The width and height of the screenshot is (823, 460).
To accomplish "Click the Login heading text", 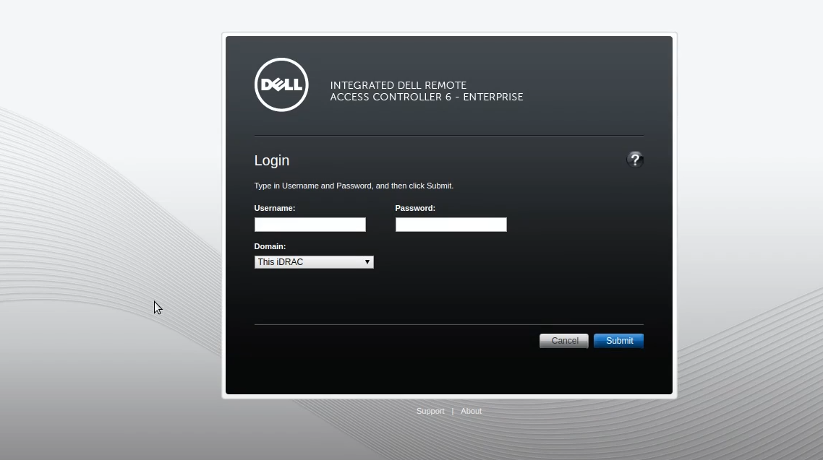I will tap(271, 160).
